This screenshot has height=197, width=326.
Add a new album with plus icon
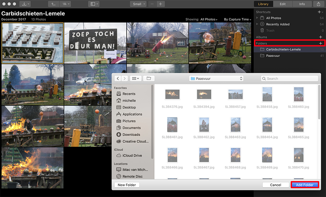click(x=321, y=37)
